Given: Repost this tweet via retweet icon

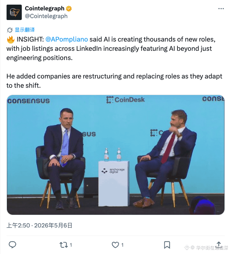Looking at the screenshot, I should click(64, 245).
